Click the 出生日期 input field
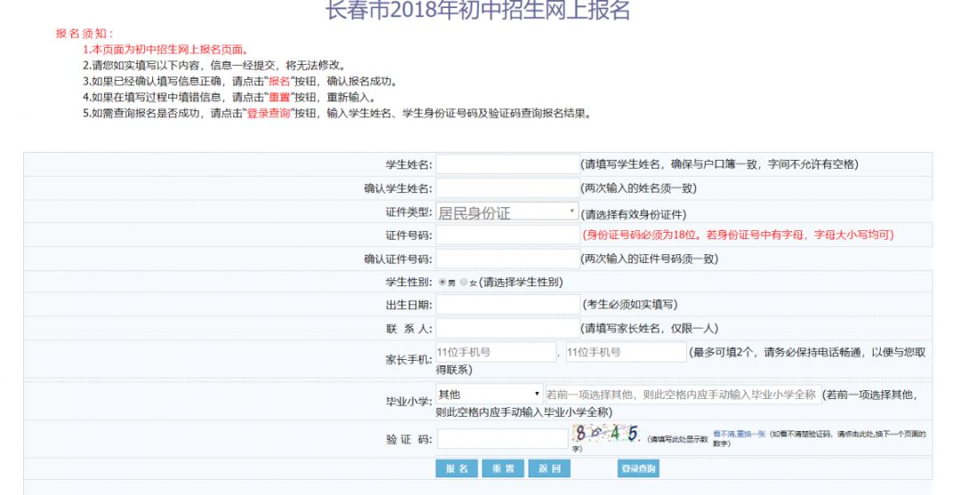The image size is (961, 495). coord(507,305)
